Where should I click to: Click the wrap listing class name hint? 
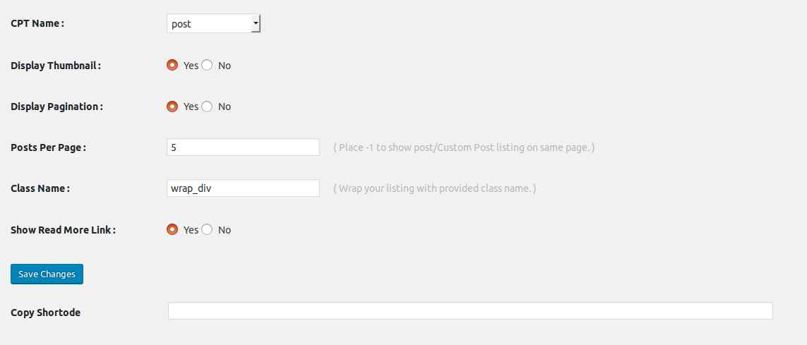(434, 188)
